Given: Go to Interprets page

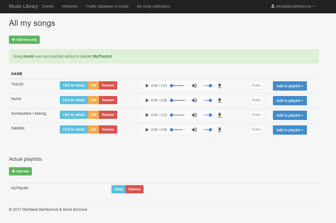Looking at the screenshot, I should [x=70, y=6].
